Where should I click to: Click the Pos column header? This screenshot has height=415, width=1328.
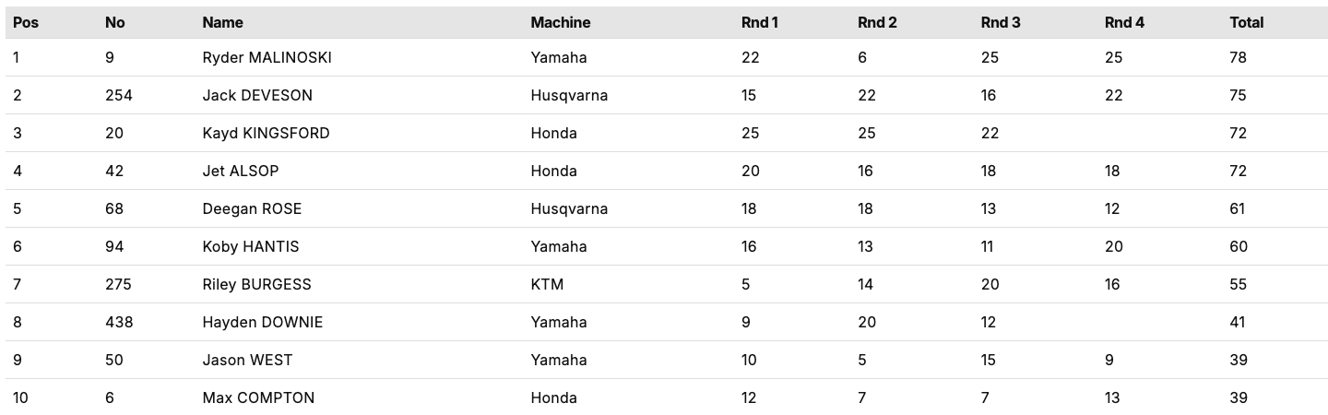[26, 22]
